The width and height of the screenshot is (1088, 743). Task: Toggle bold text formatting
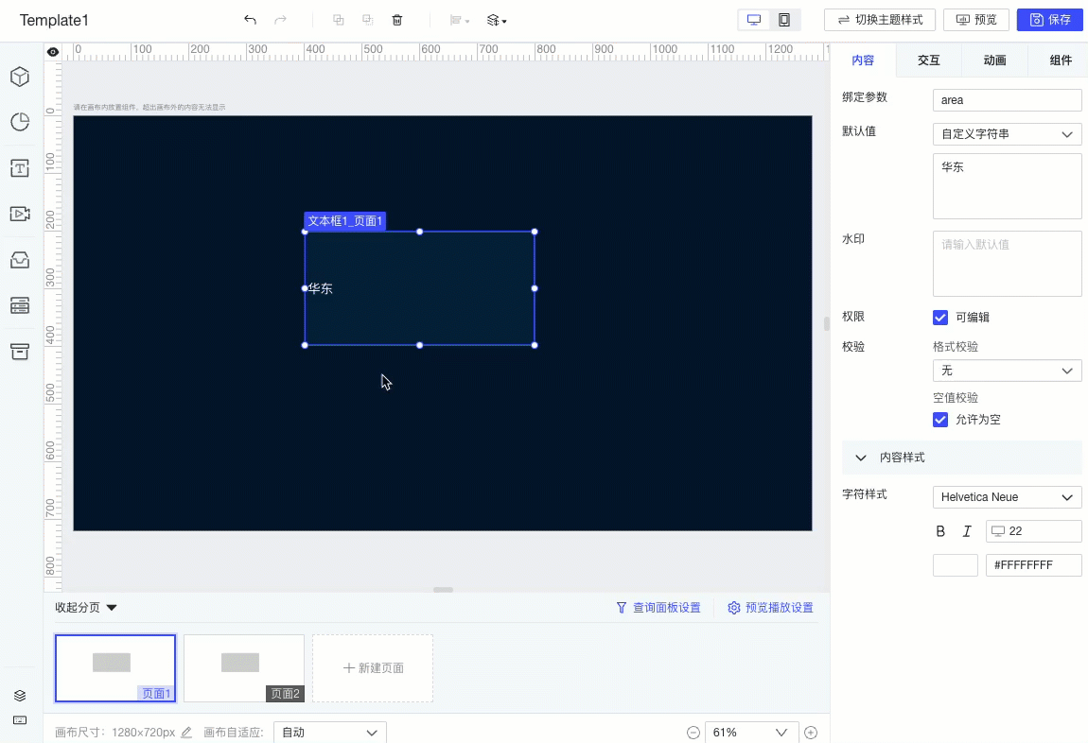tap(940, 531)
